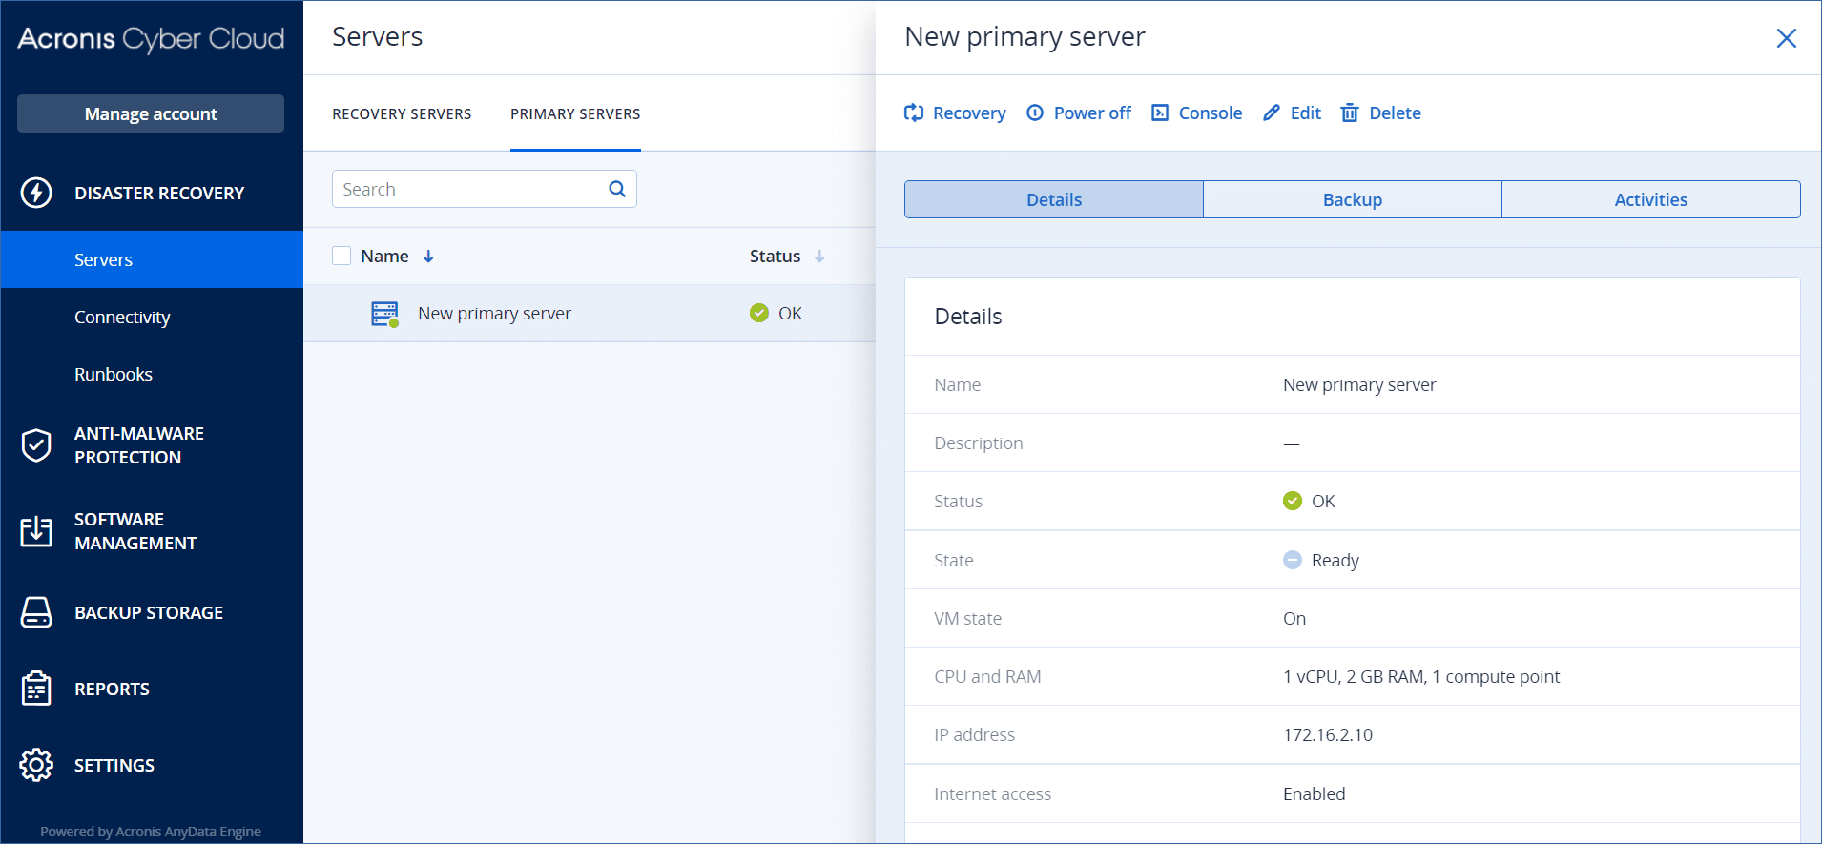Click the search magnifier icon
Viewport: 1822px width, 844px height.
617,189
